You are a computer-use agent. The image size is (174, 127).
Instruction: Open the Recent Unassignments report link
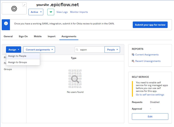click(x=148, y=61)
